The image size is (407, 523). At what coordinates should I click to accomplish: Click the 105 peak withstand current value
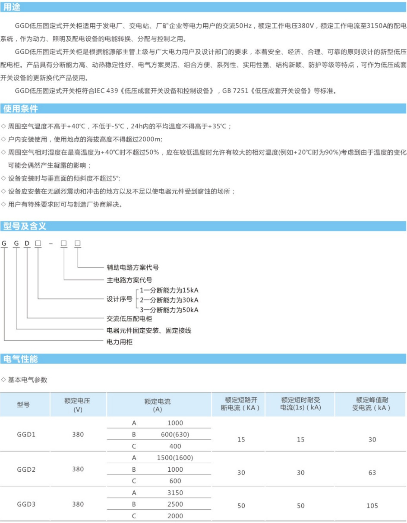[x=372, y=506]
